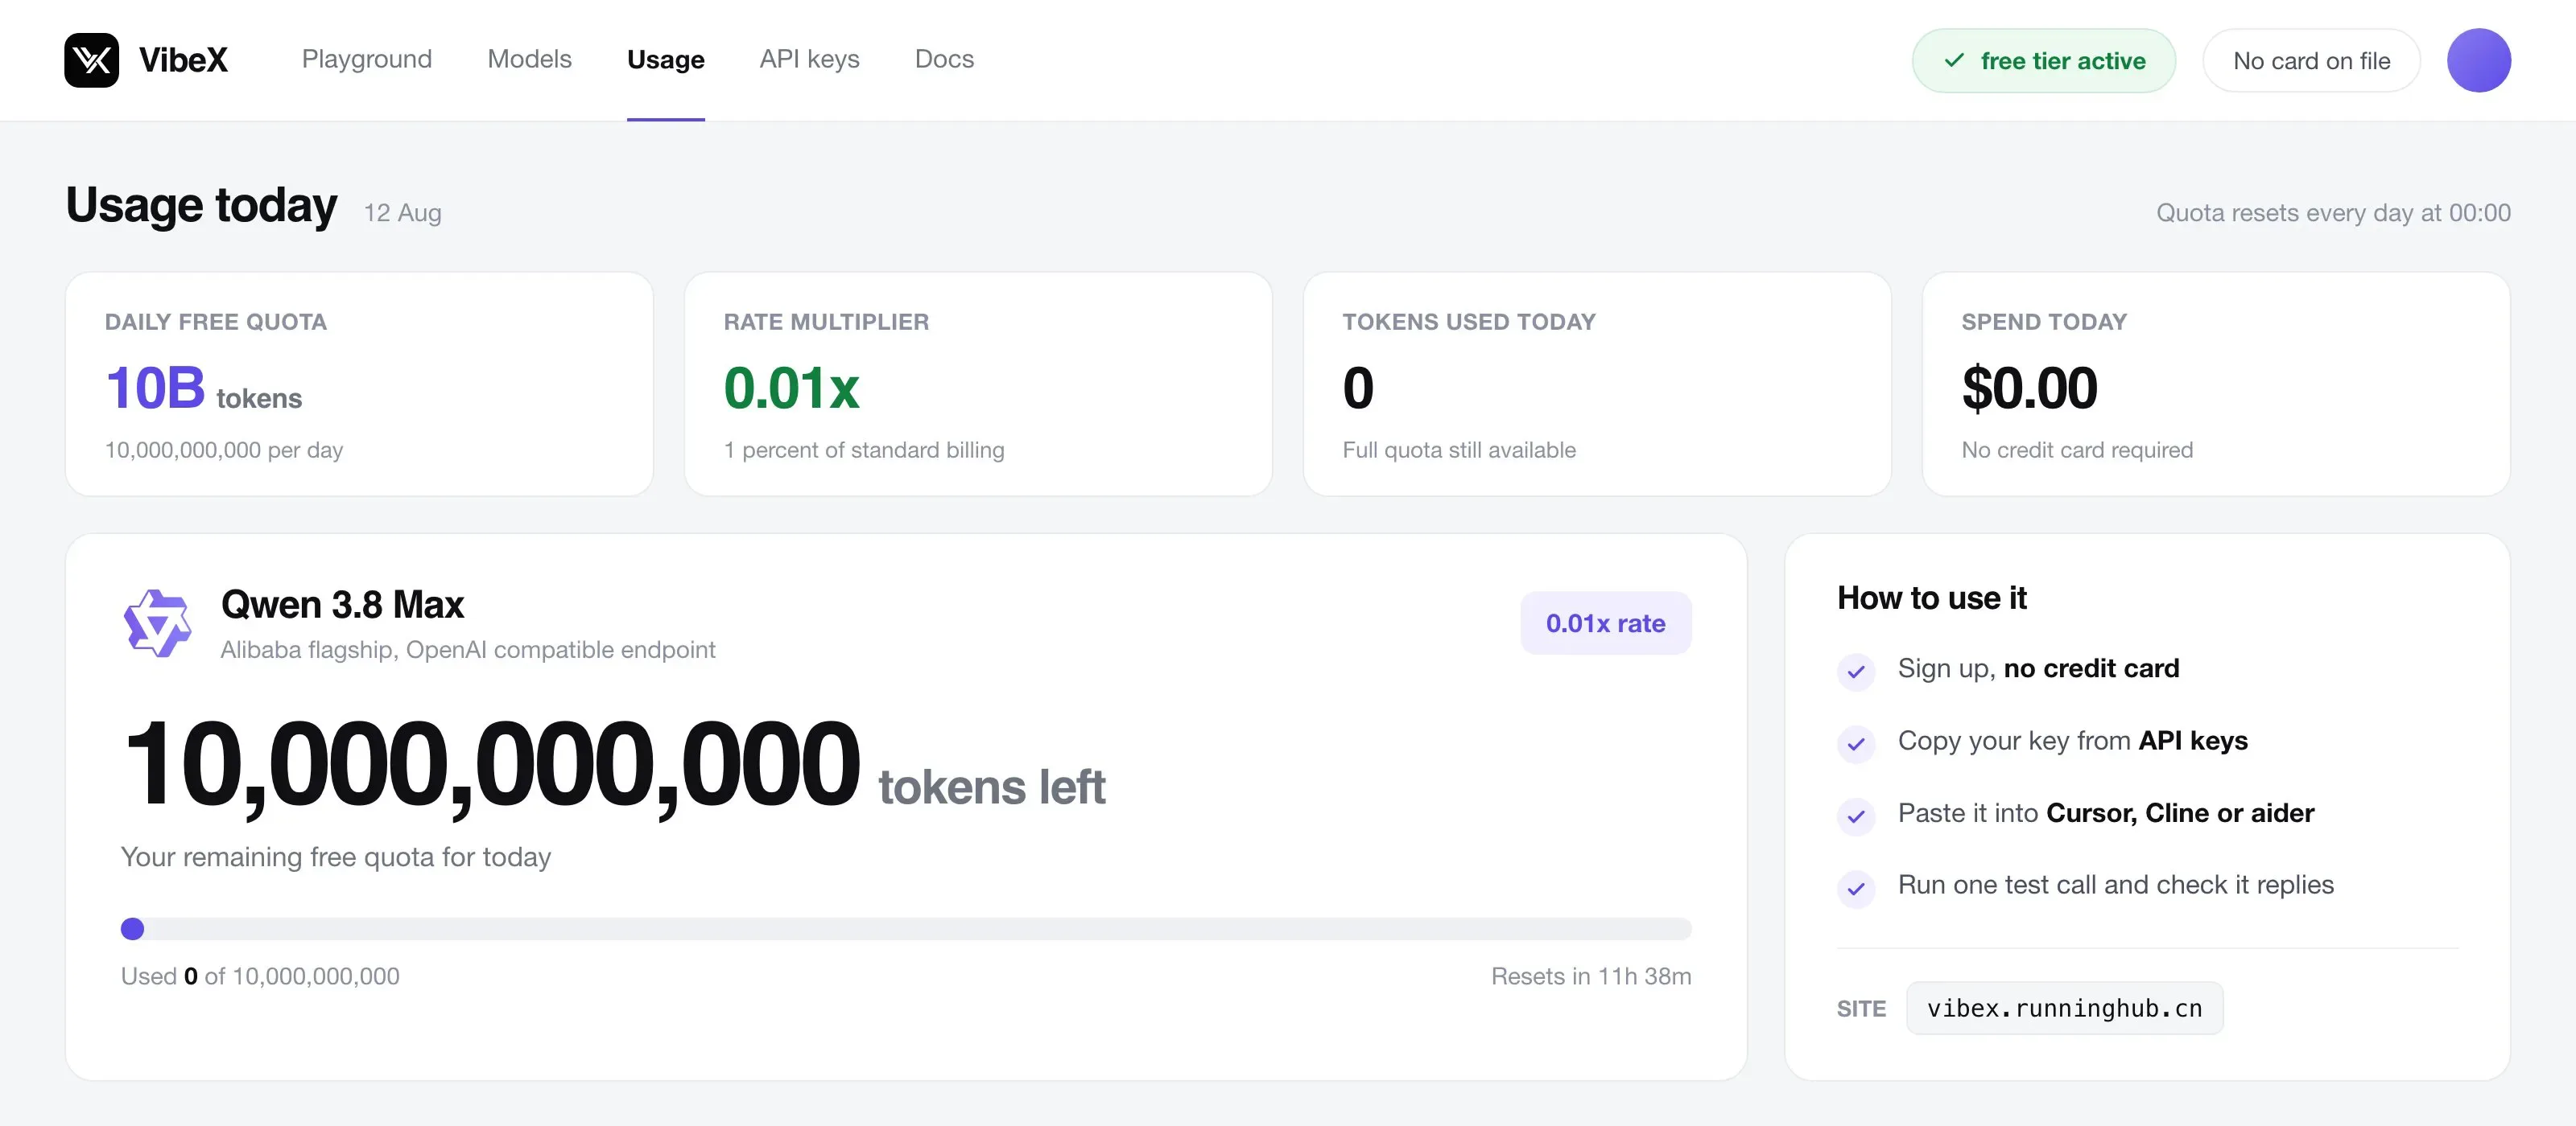Click the VibeX brand name
This screenshot has width=2576, height=1126.
pos(183,60)
